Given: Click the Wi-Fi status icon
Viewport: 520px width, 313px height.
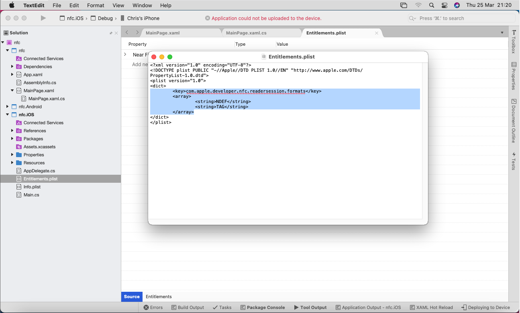Looking at the screenshot, I should point(418,5).
